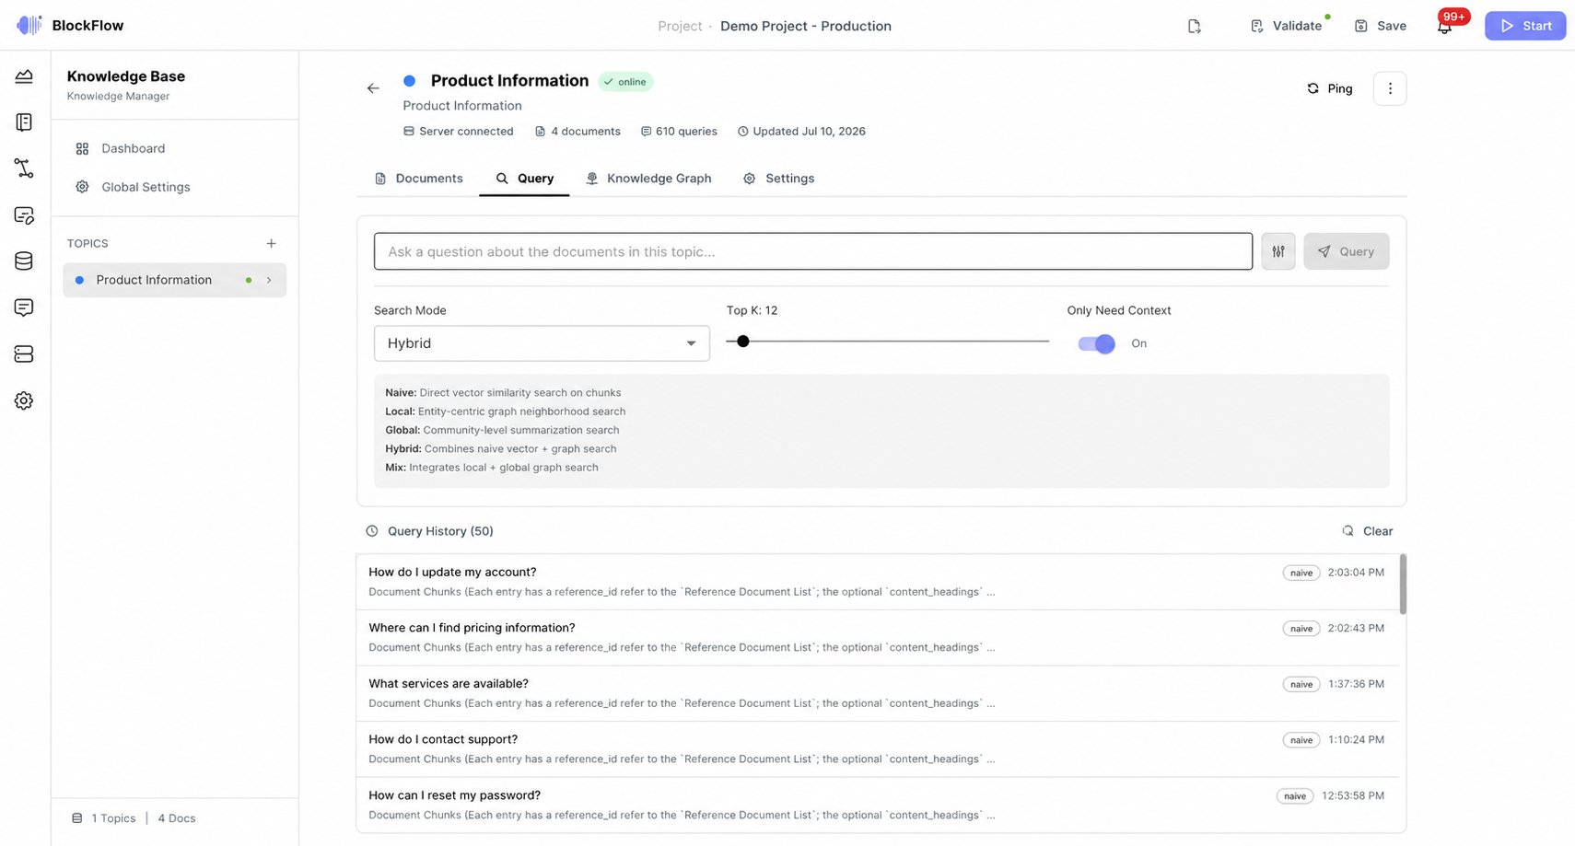Click the question input field
The height and width of the screenshot is (846, 1575).
point(813,251)
